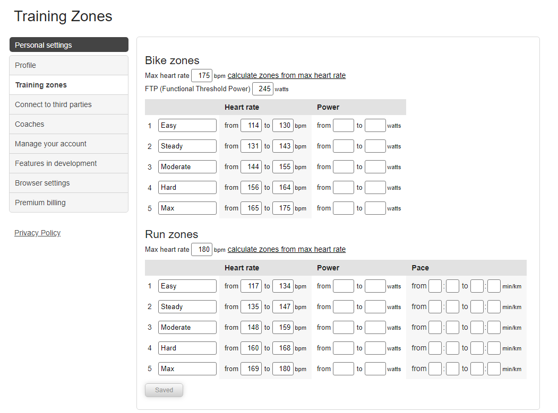Screen dimensions: 558x413
Task: Open the Coaches section
Action: click(29, 124)
